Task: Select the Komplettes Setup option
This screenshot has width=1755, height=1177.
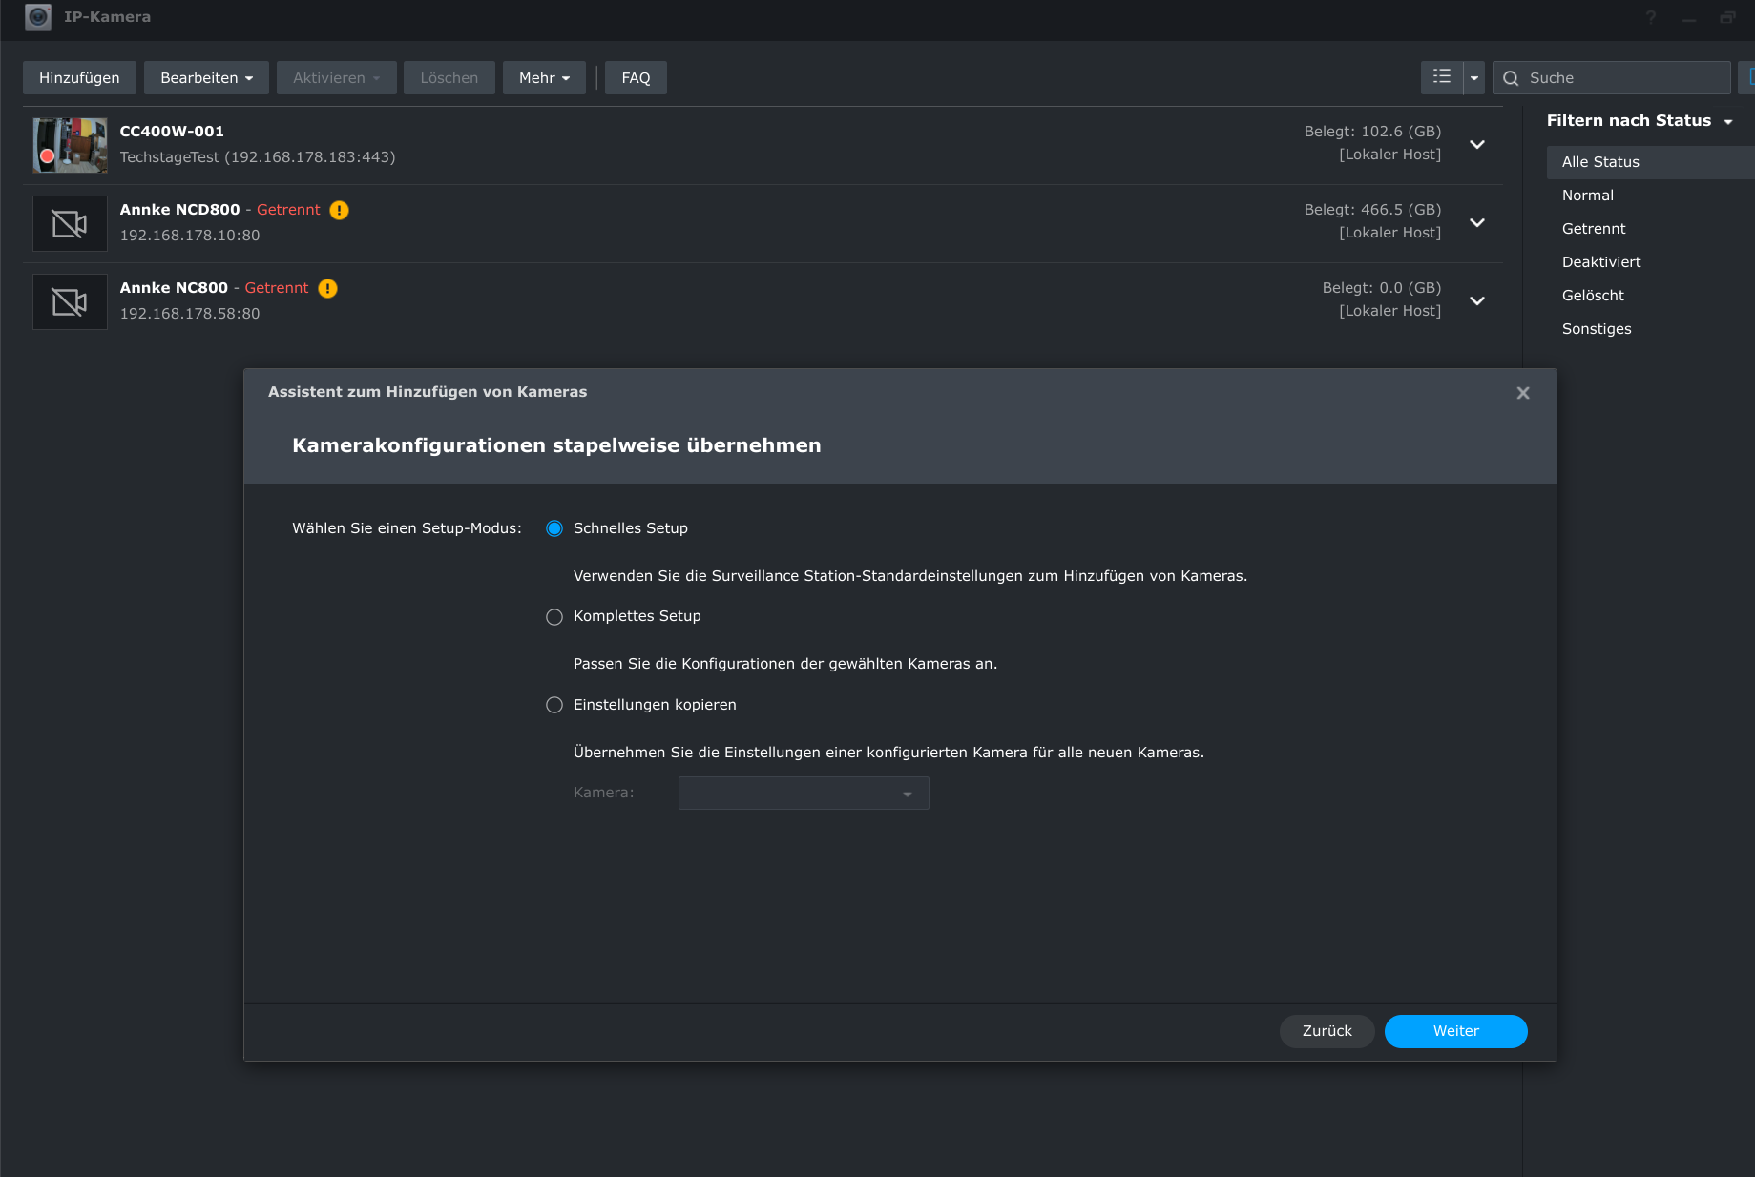Action: (x=554, y=617)
